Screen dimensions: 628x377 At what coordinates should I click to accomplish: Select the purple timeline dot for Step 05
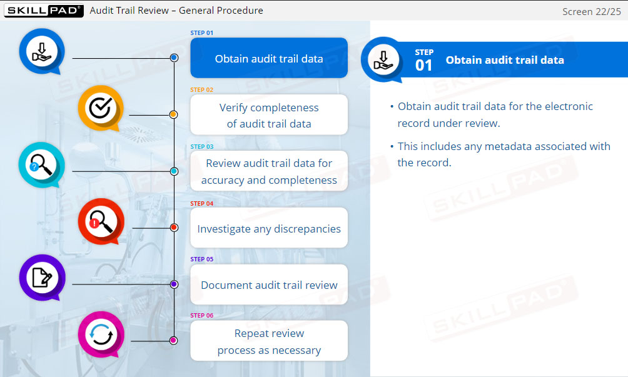point(173,284)
